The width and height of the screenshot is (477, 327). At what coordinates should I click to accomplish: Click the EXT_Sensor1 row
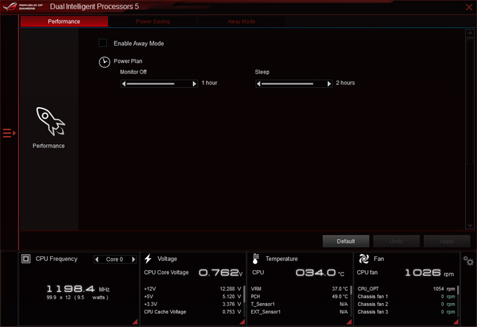[299, 312]
